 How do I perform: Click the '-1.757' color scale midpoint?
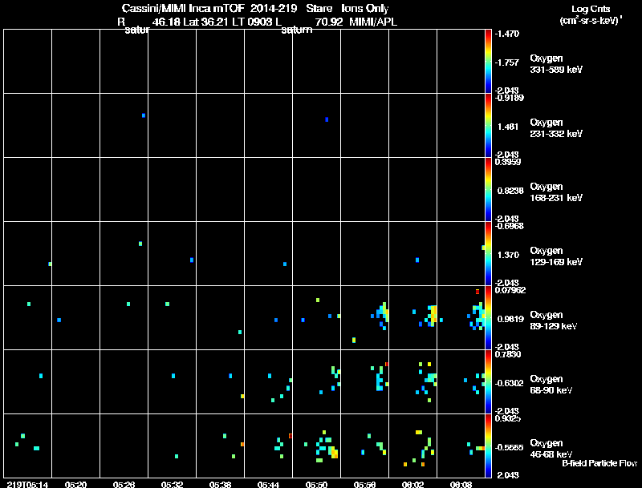coord(507,63)
